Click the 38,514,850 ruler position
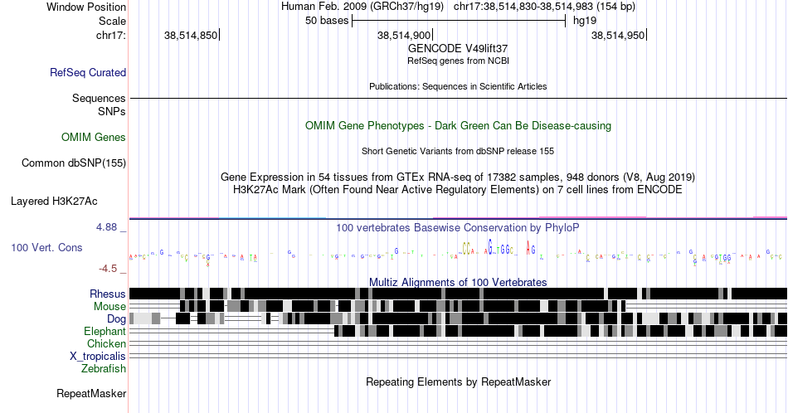The width and height of the screenshot is (788, 413). point(191,35)
